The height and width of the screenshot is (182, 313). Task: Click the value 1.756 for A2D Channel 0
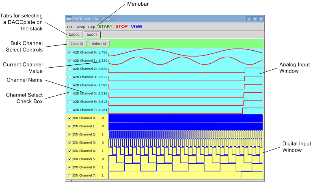point(103,52)
